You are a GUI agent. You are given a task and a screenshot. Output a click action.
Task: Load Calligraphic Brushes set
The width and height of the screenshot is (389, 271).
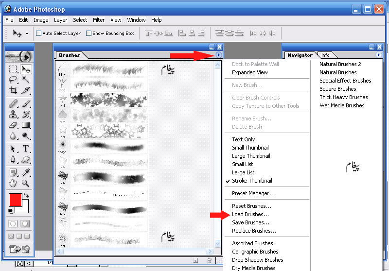point(255,252)
